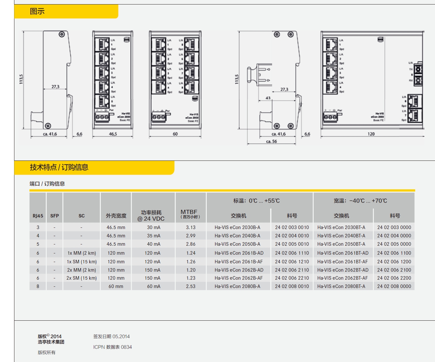Select the 120 wide front view drawing
The image size is (435, 362).
[x=372, y=80]
